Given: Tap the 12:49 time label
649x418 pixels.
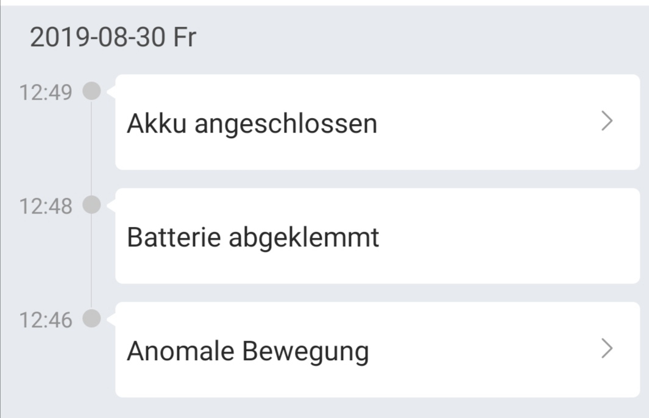Looking at the screenshot, I should point(46,93).
